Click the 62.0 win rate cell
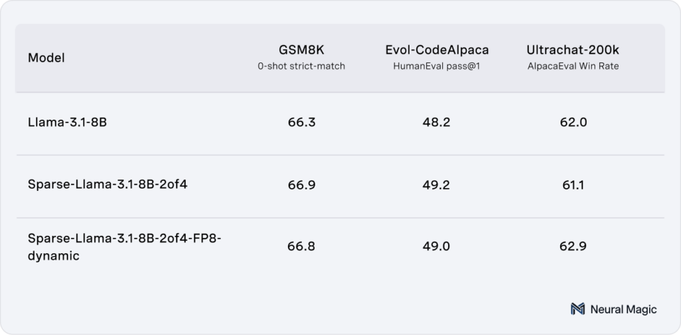Screen dimensions: 681x335 pos(573,123)
